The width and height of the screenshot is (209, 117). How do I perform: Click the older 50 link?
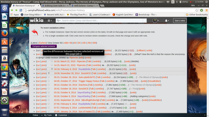pyautogui.click(x=68, y=43)
